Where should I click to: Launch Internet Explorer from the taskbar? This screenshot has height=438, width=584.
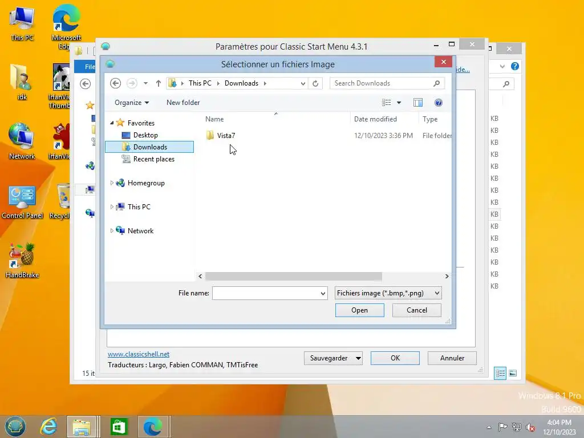(x=49, y=426)
